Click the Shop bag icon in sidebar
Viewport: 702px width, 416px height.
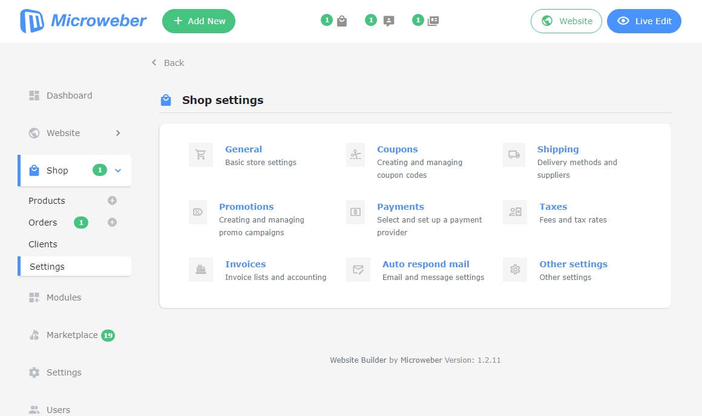34,171
